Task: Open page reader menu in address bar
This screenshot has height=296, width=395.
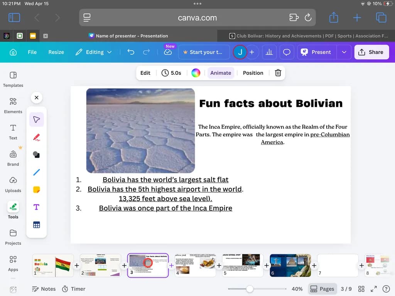Action: point(87,18)
